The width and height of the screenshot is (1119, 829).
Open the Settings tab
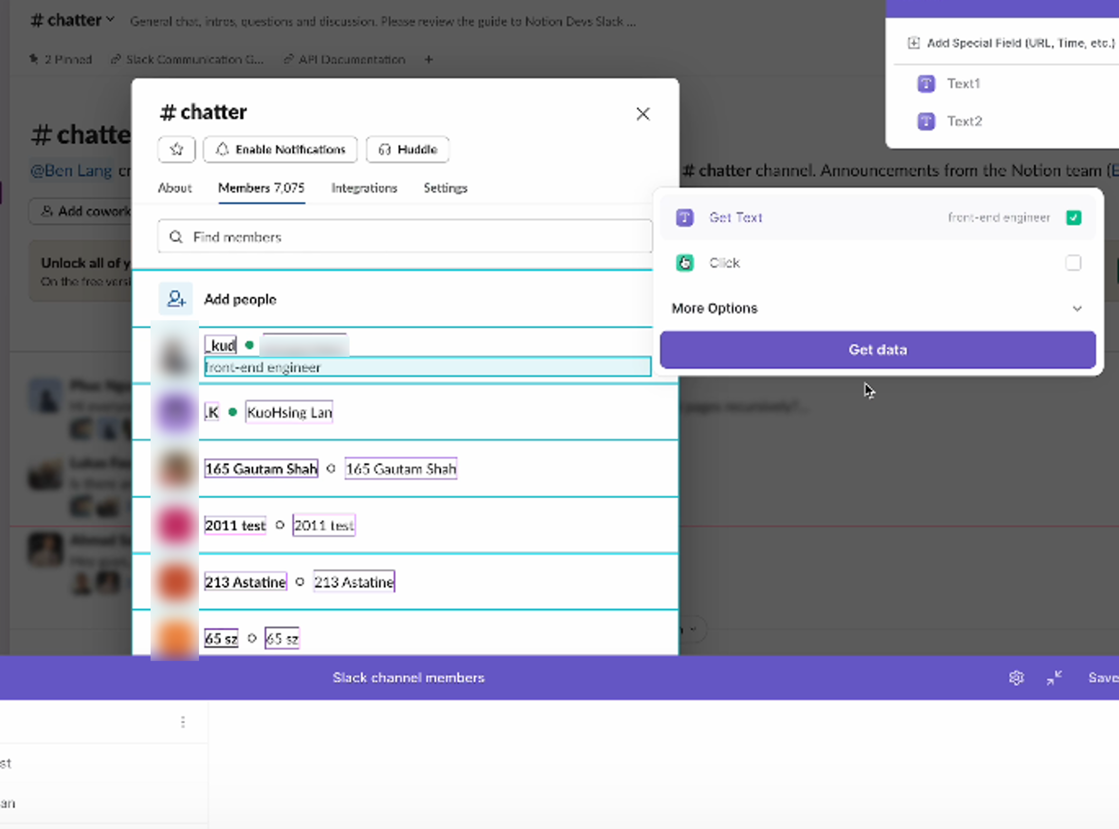coord(446,188)
